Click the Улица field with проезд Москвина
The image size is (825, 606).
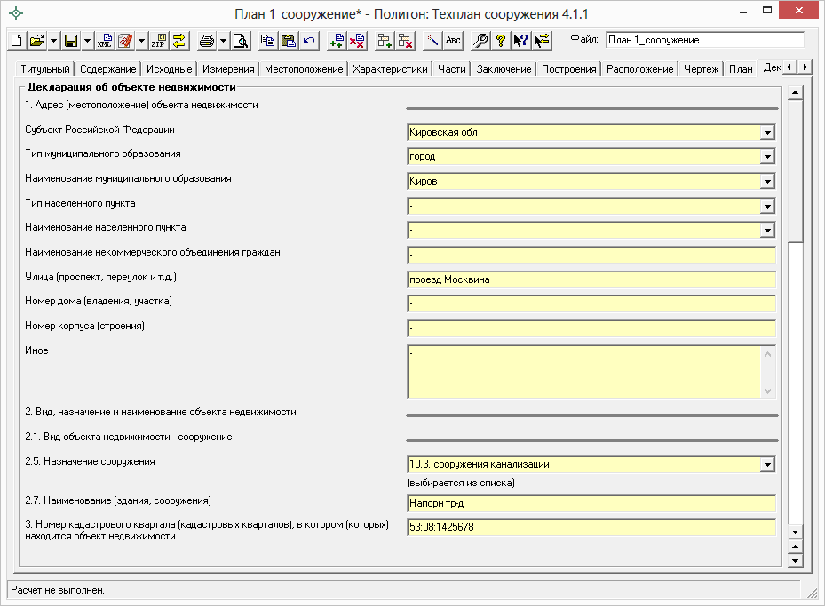(591, 279)
